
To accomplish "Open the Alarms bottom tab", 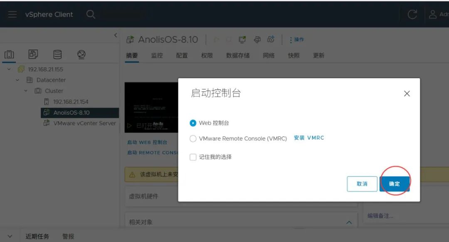I will pyautogui.click(x=68, y=236).
